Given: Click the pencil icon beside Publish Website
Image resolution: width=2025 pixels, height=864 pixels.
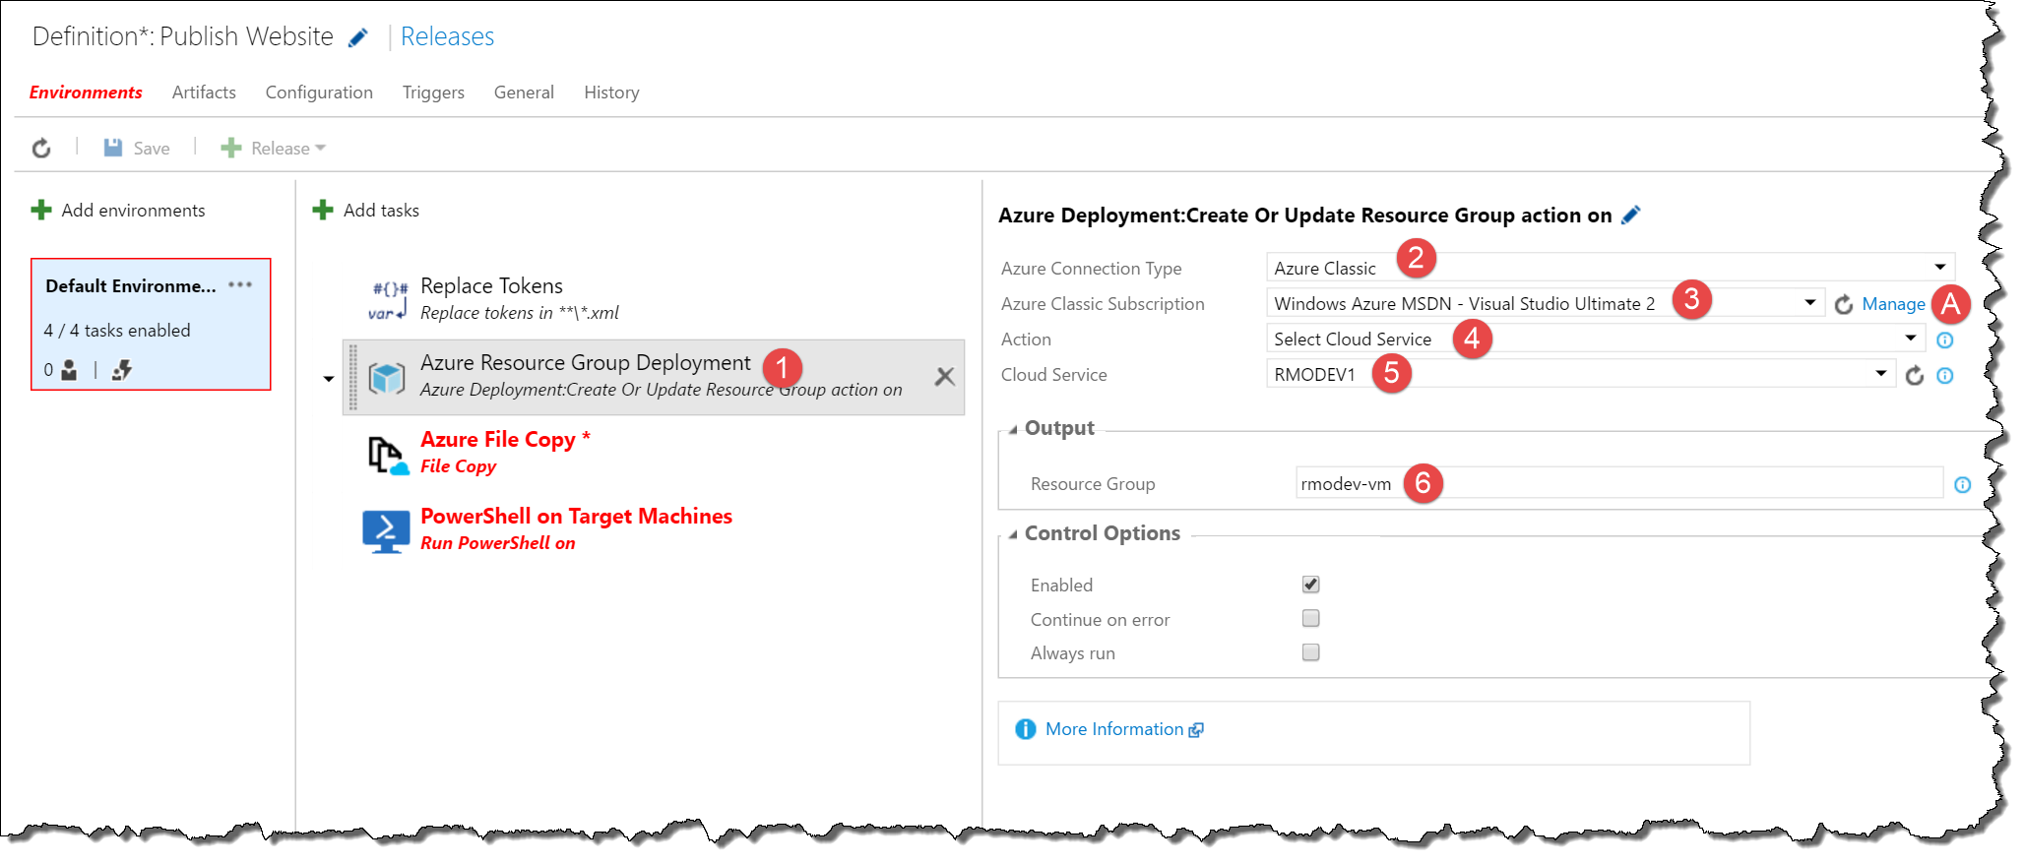Looking at the screenshot, I should point(358,37).
